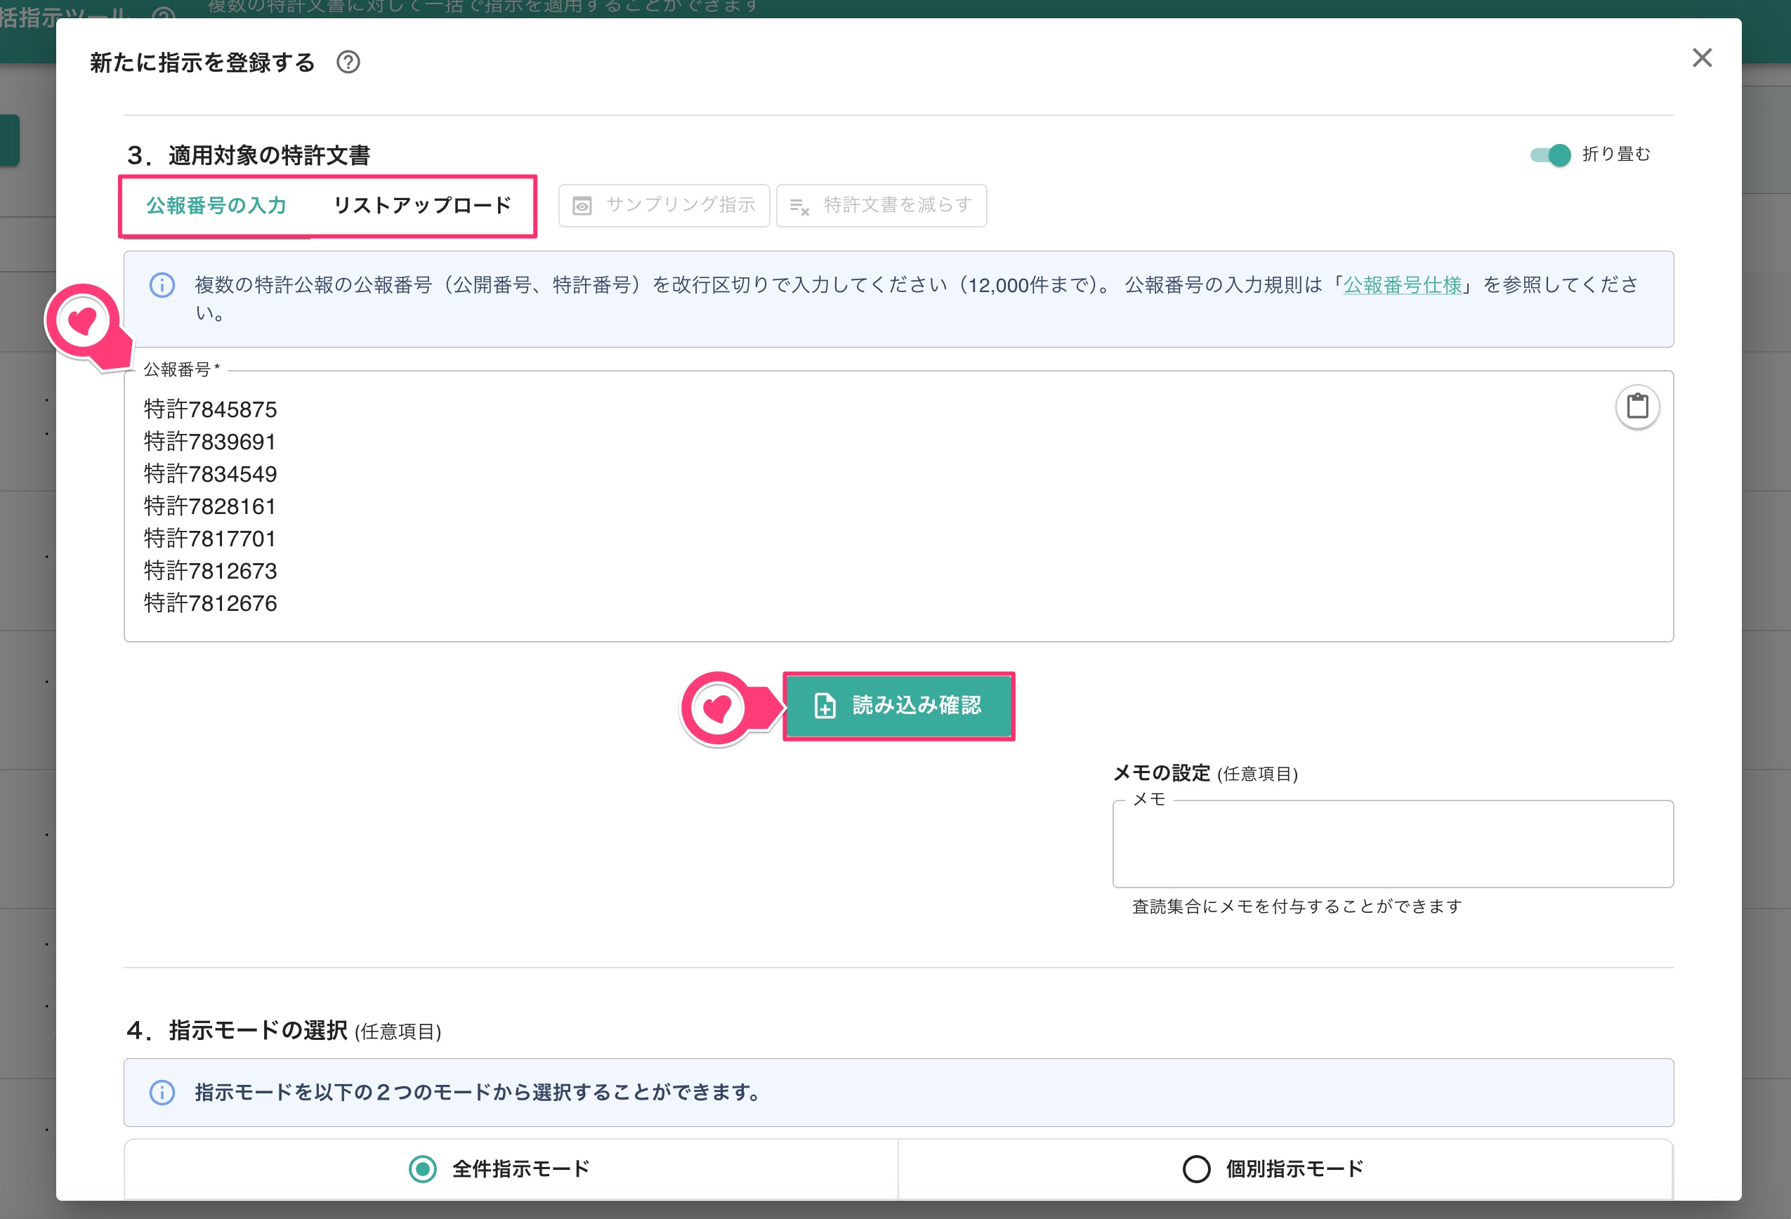Click the info icon in the 指示モード notice
The image size is (1791, 1219).
coord(162,1093)
